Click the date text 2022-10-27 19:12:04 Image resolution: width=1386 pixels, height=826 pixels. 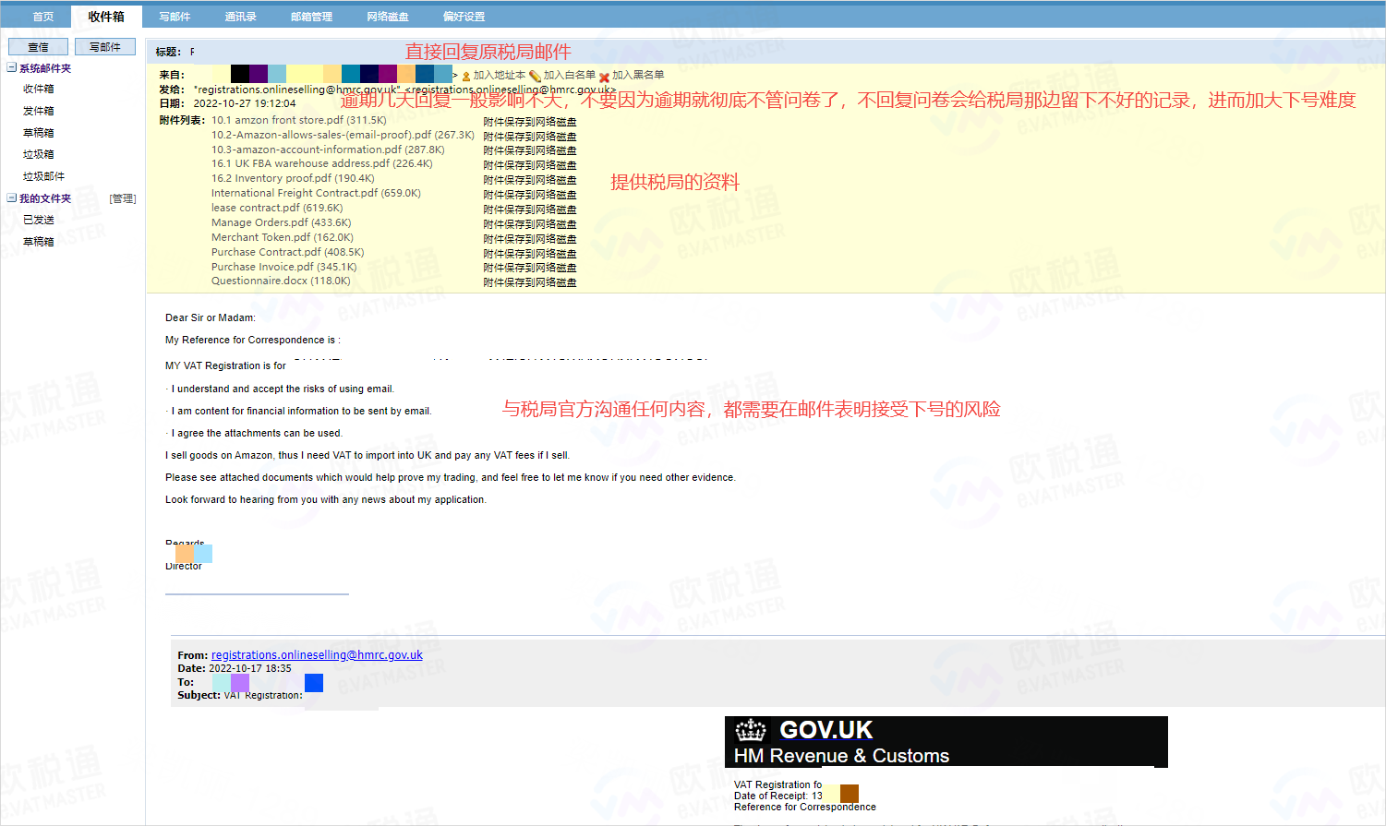tap(245, 103)
